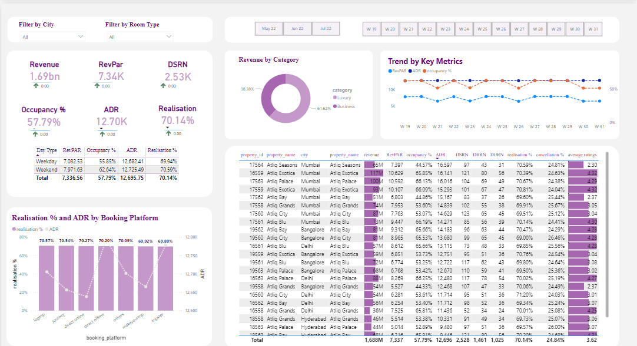637x346 pixels.
Task: Select the Jul 22 filter button
Action: (x=326, y=28)
